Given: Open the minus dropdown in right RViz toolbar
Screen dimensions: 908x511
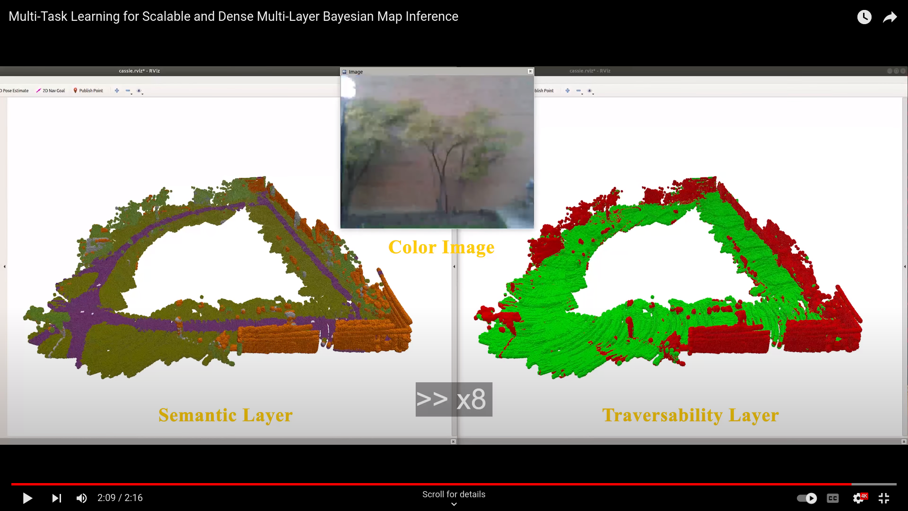Looking at the screenshot, I should click(x=579, y=91).
